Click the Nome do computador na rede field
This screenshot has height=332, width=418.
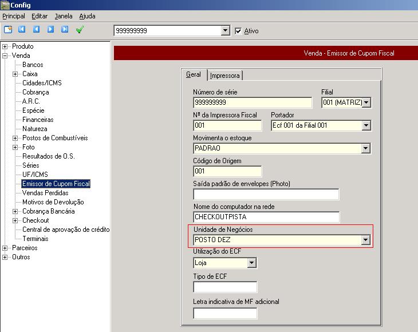[x=266, y=218]
